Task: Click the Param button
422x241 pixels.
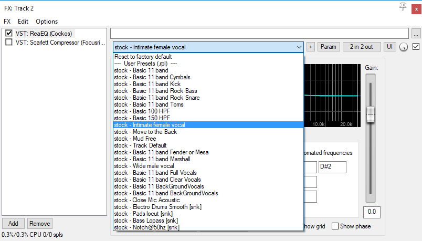Action: pyautogui.click(x=329, y=47)
